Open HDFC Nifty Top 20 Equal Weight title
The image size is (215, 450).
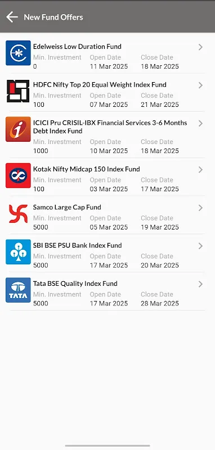click(x=100, y=85)
